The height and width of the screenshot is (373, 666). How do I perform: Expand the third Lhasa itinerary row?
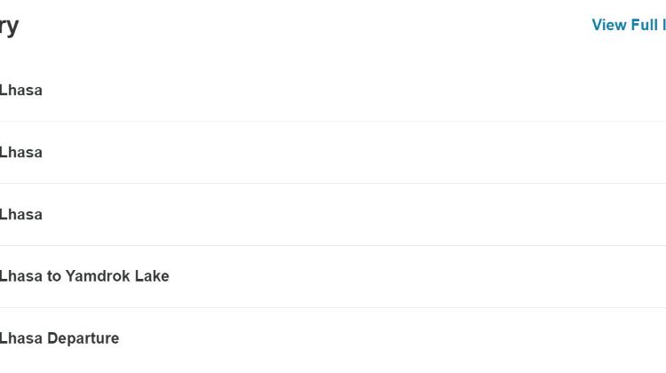pyautogui.click(x=333, y=215)
